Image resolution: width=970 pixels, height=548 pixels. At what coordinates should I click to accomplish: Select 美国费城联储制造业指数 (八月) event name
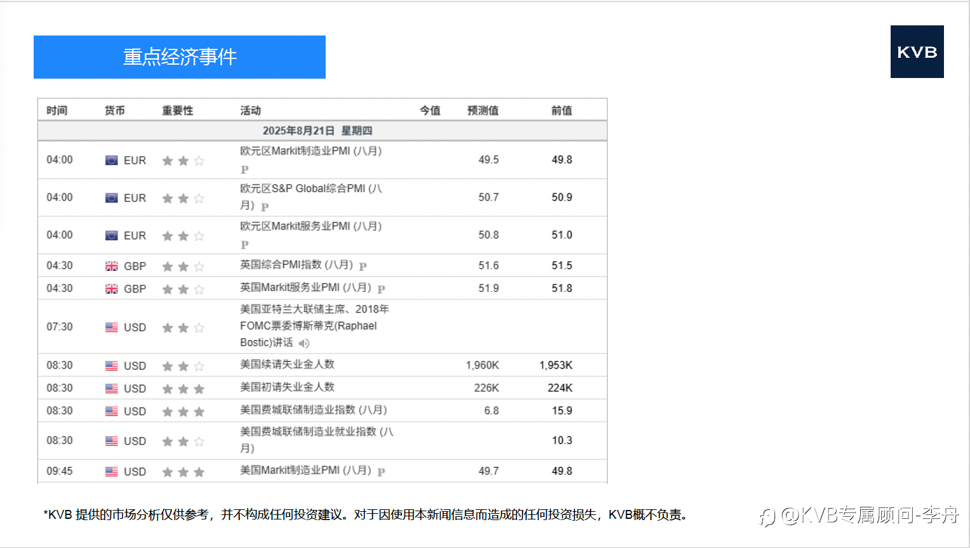point(314,410)
